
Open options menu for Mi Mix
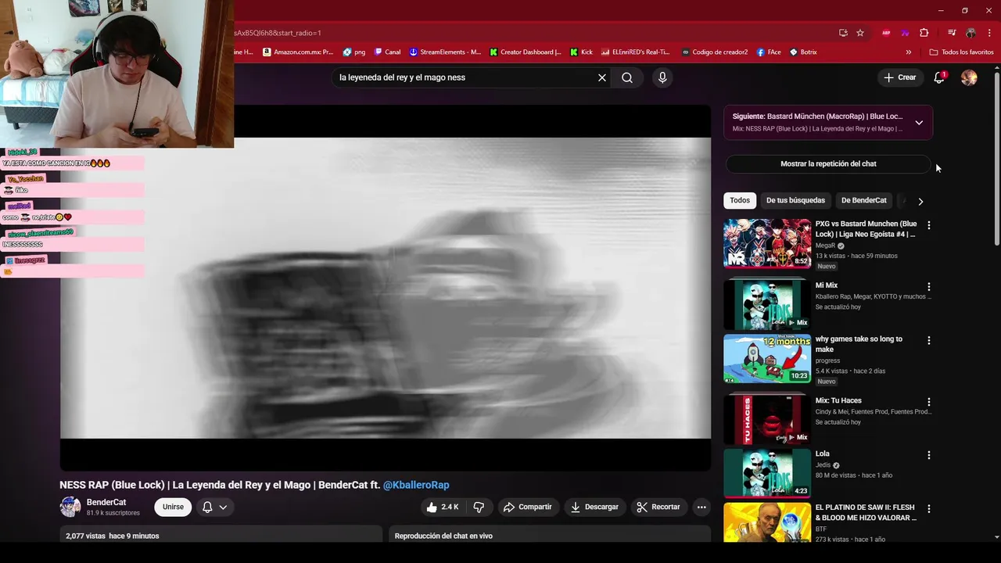929,287
